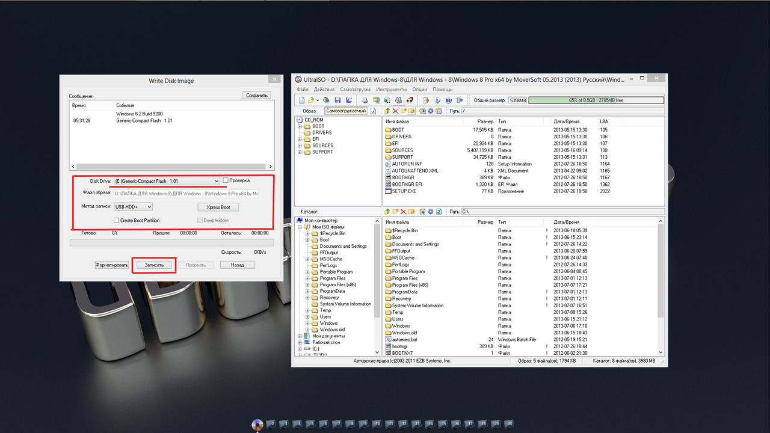Click the gear settings icon in catalog toolbar
The width and height of the screenshot is (770, 433).
coord(431,212)
